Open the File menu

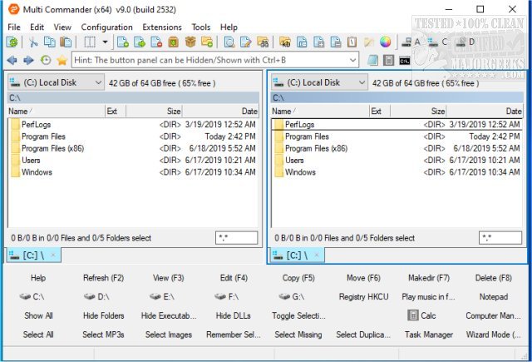pyautogui.click(x=14, y=27)
